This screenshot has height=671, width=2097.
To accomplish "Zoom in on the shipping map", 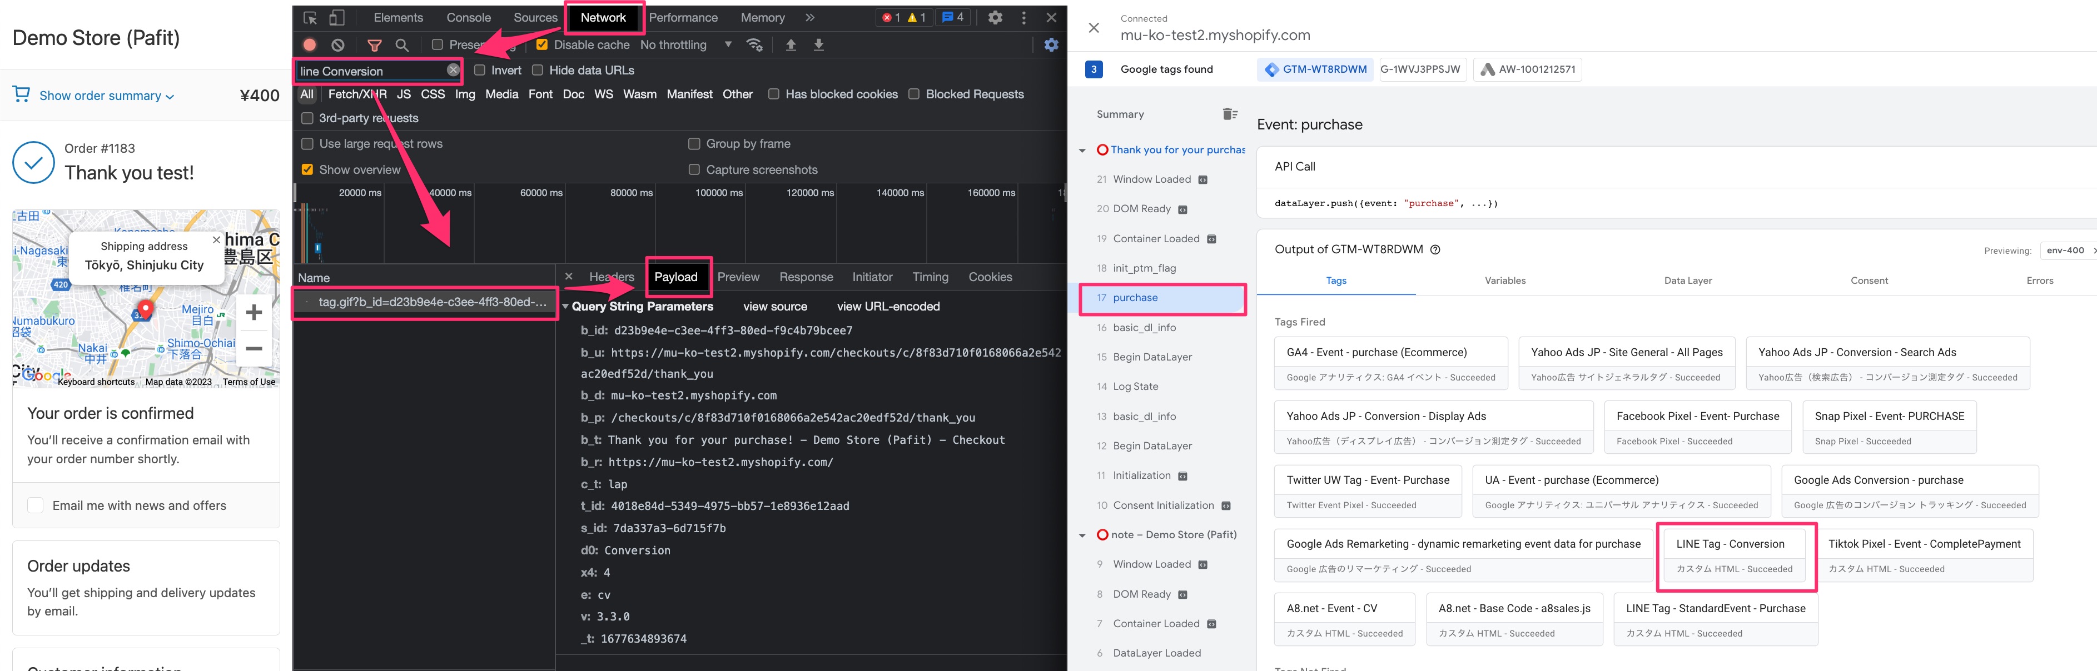I will (254, 312).
